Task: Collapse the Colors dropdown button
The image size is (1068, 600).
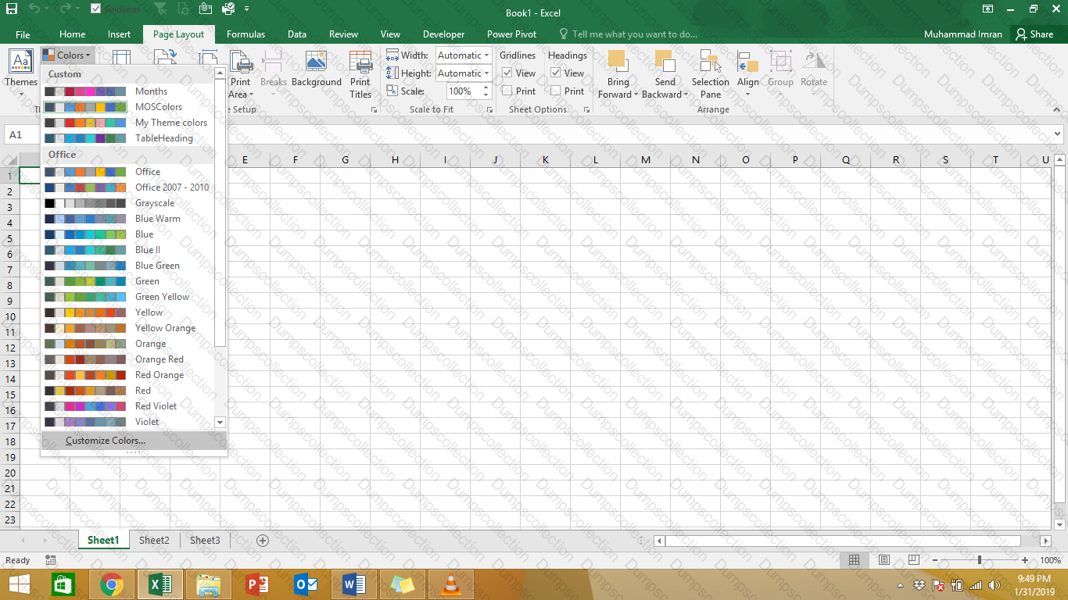Action: coord(67,55)
